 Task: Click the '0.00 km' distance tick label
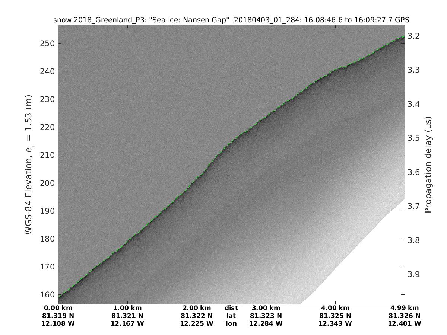(58, 308)
